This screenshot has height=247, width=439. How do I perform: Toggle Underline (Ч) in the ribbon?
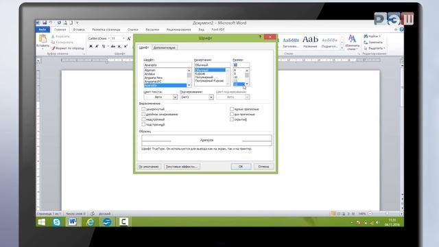coord(104,46)
